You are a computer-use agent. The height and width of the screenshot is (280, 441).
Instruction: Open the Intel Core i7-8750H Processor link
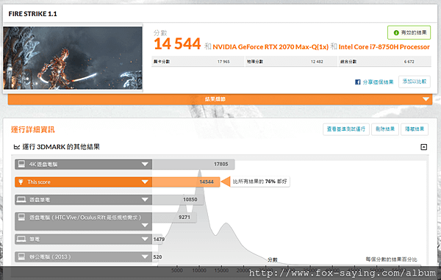[x=384, y=47]
